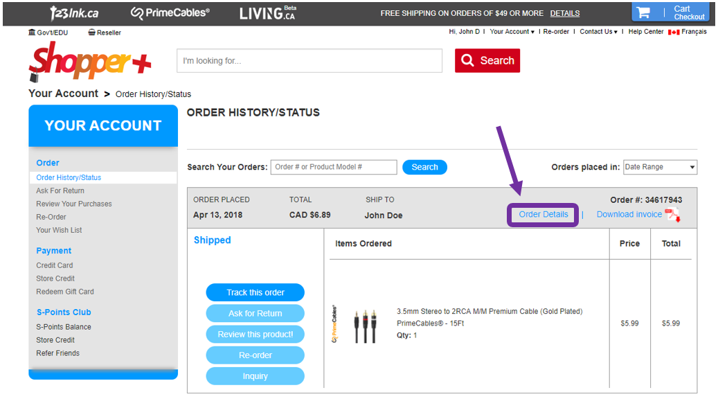Image resolution: width=718 pixels, height=399 pixels.
Task: Click the Order section heading
Action: 47,163
